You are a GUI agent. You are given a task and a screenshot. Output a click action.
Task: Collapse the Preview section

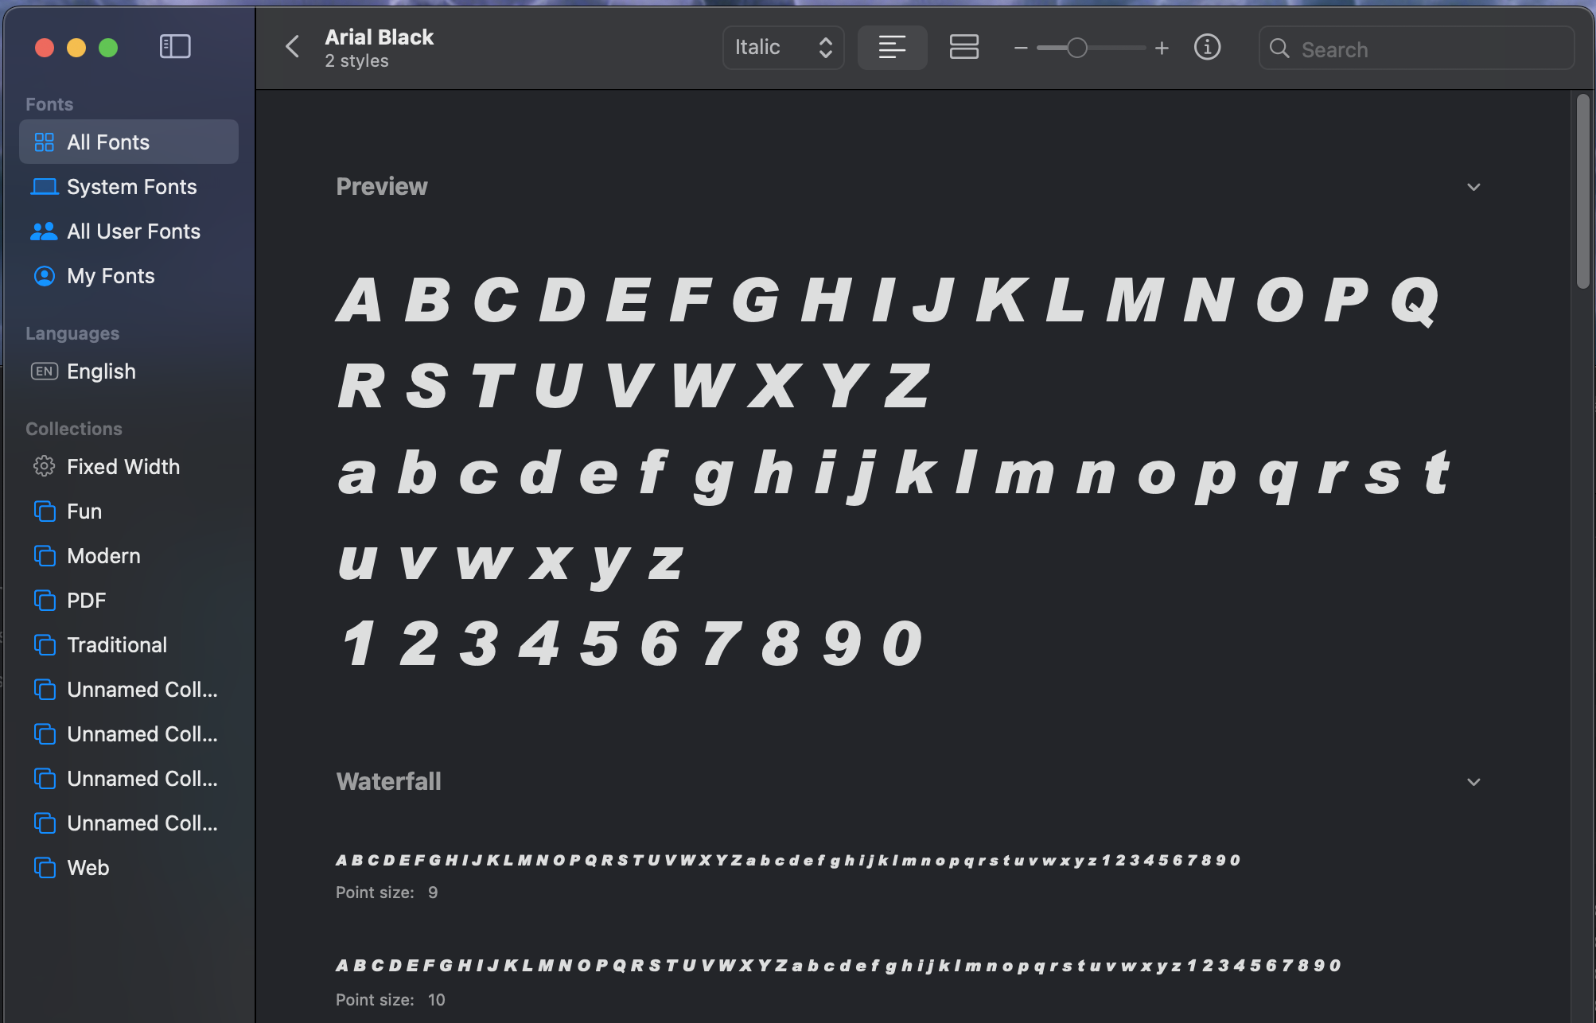point(1473,187)
